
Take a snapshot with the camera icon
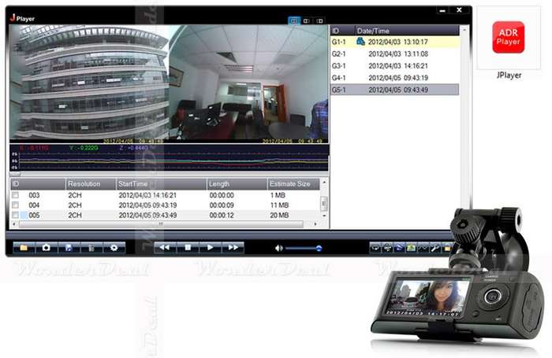(x=46, y=248)
